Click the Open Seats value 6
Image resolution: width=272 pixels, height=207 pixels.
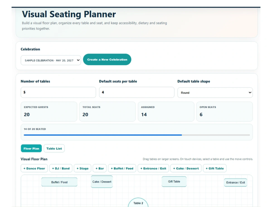[201, 114]
